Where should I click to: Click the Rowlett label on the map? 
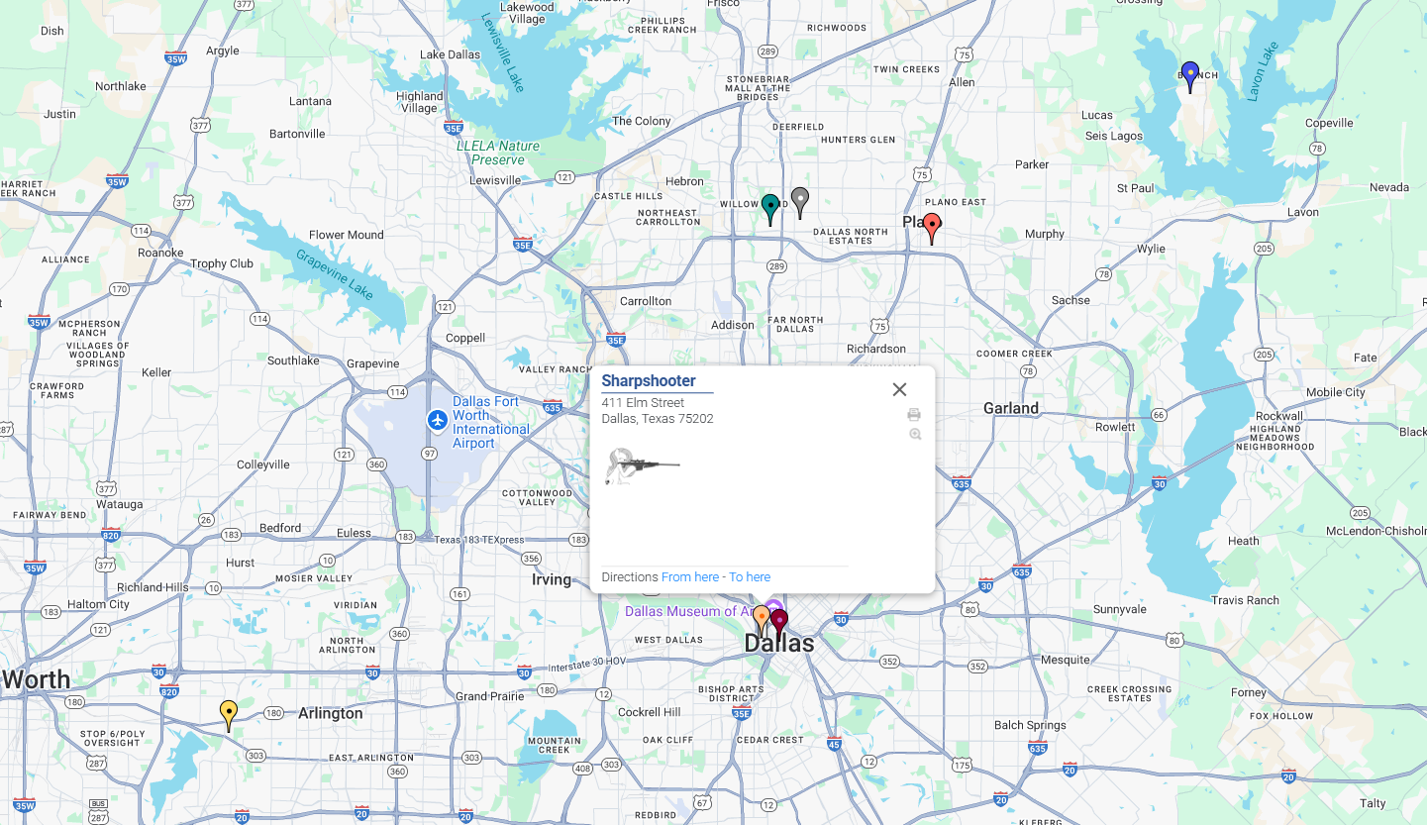click(x=1115, y=427)
